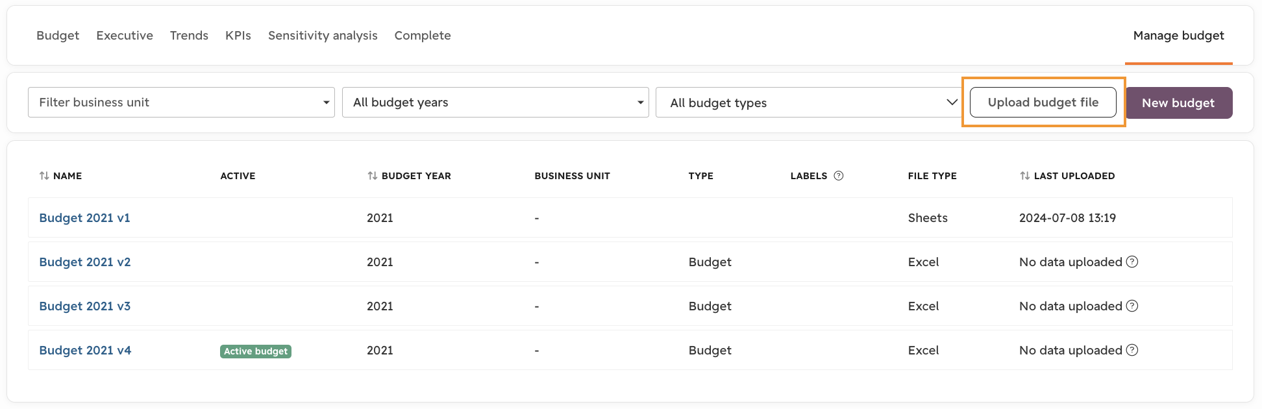Click the LABELS help question-mark icon
The image size is (1262, 409).
coord(839,175)
